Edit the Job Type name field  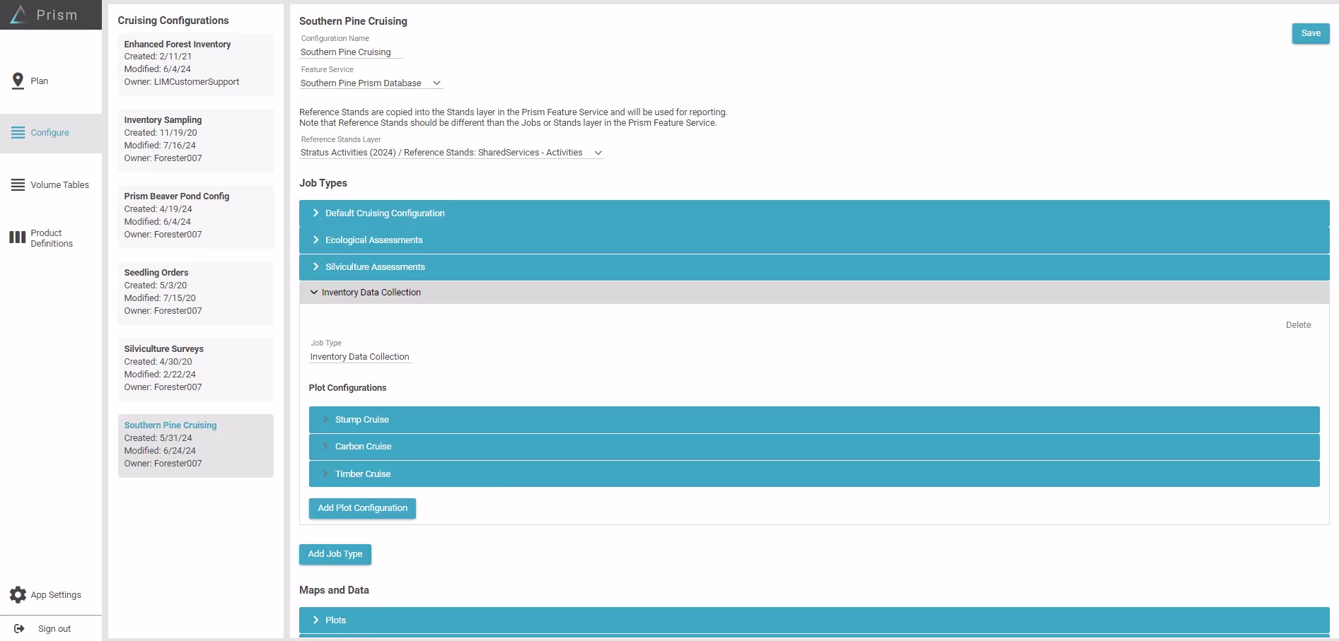[x=361, y=357]
